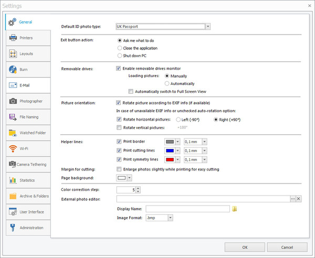
Task: Uncheck Print symmetry lines option
Action: tap(118, 159)
